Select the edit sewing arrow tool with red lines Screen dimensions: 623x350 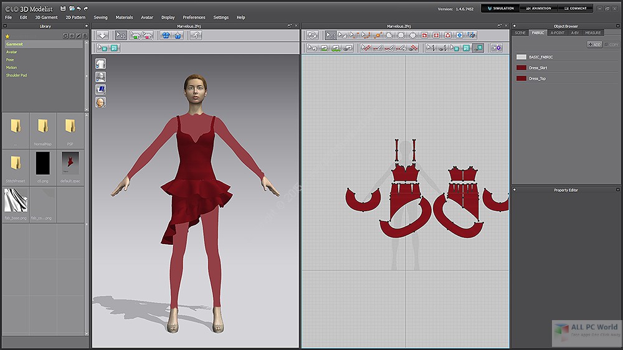[x=366, y=48]
